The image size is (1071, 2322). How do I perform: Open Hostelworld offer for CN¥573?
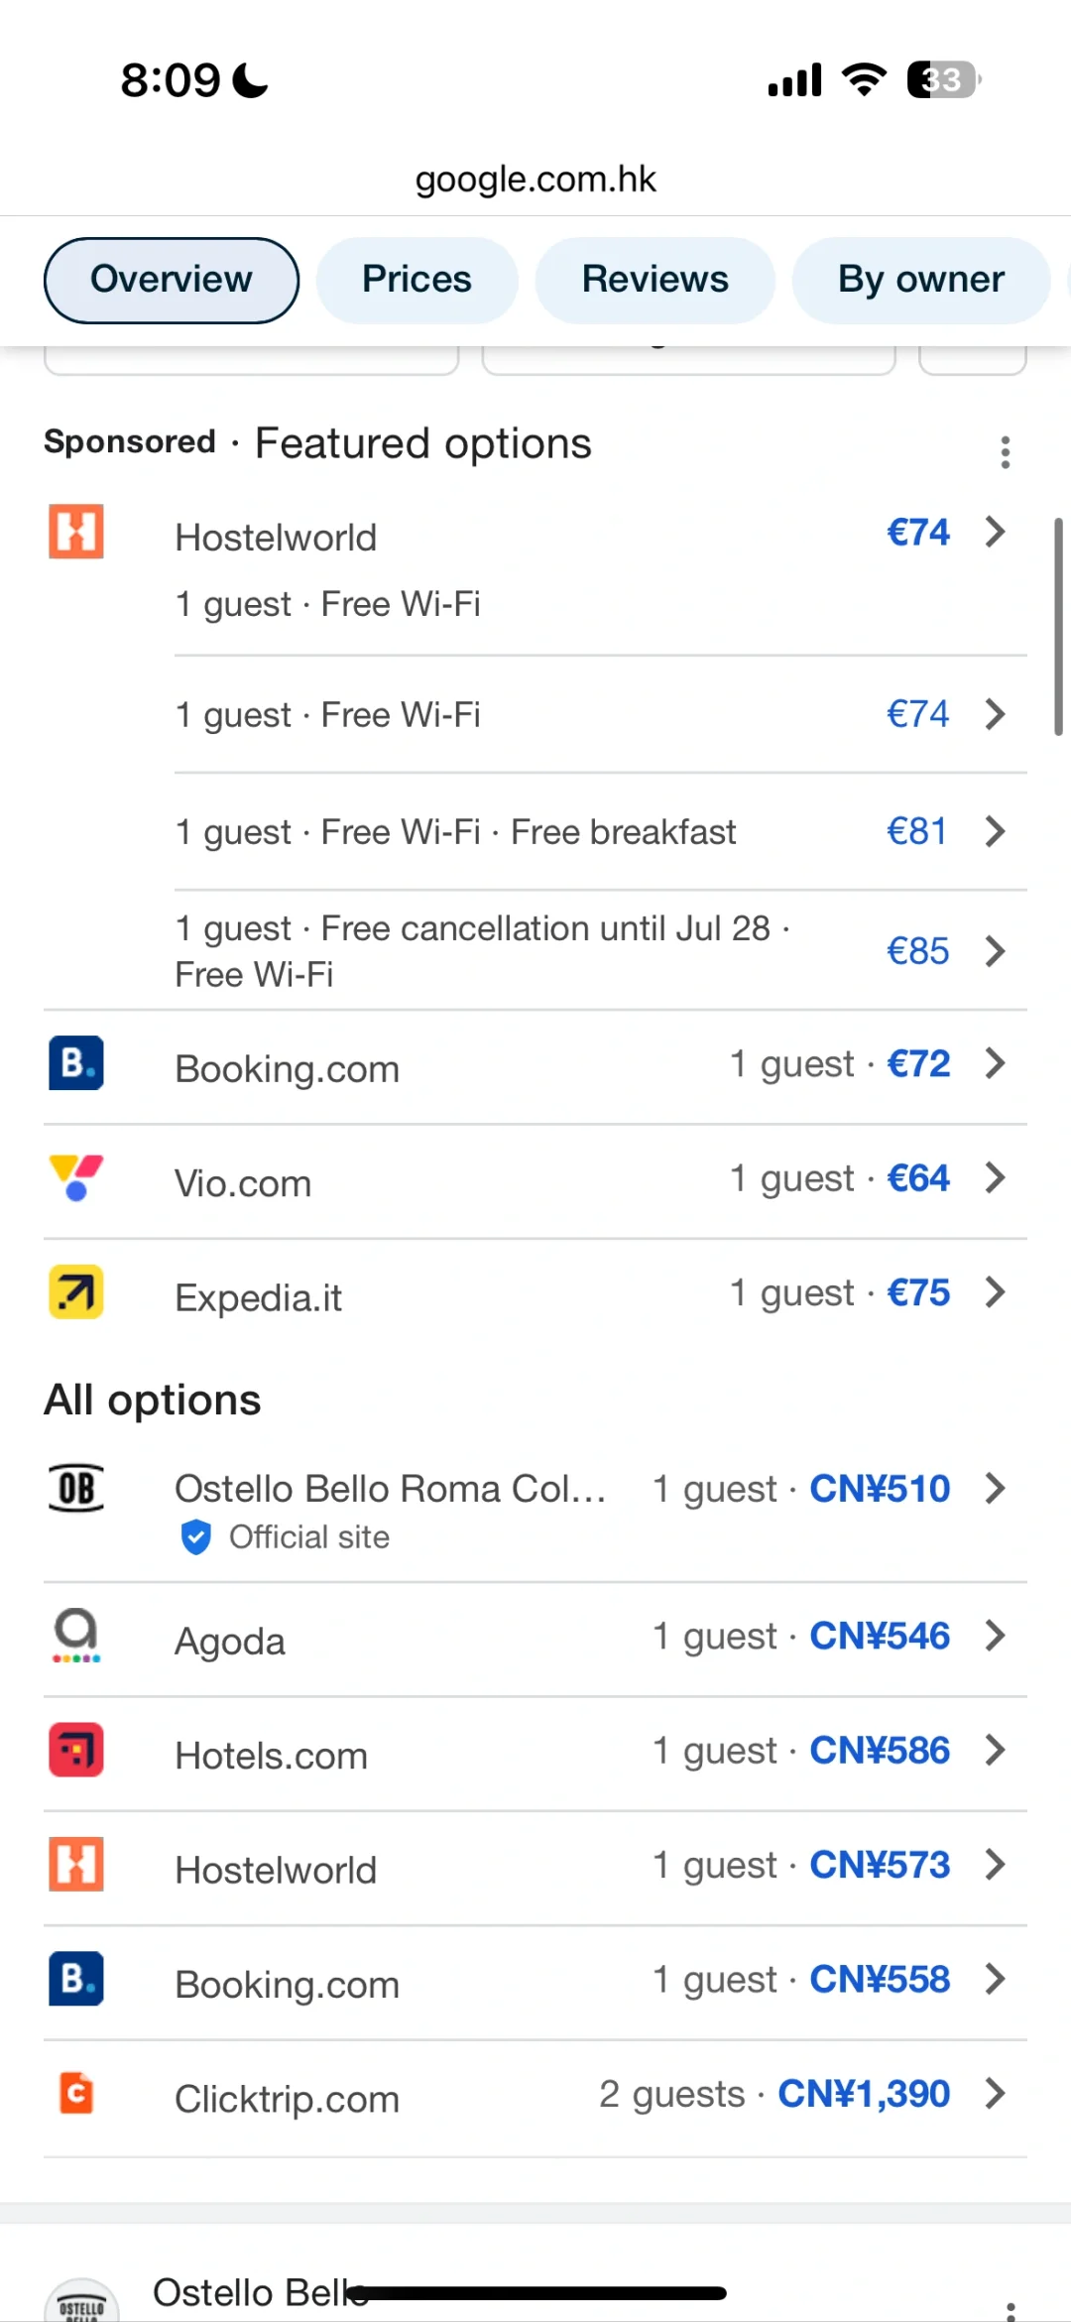pyautogui.click(x=879, y=1865)
